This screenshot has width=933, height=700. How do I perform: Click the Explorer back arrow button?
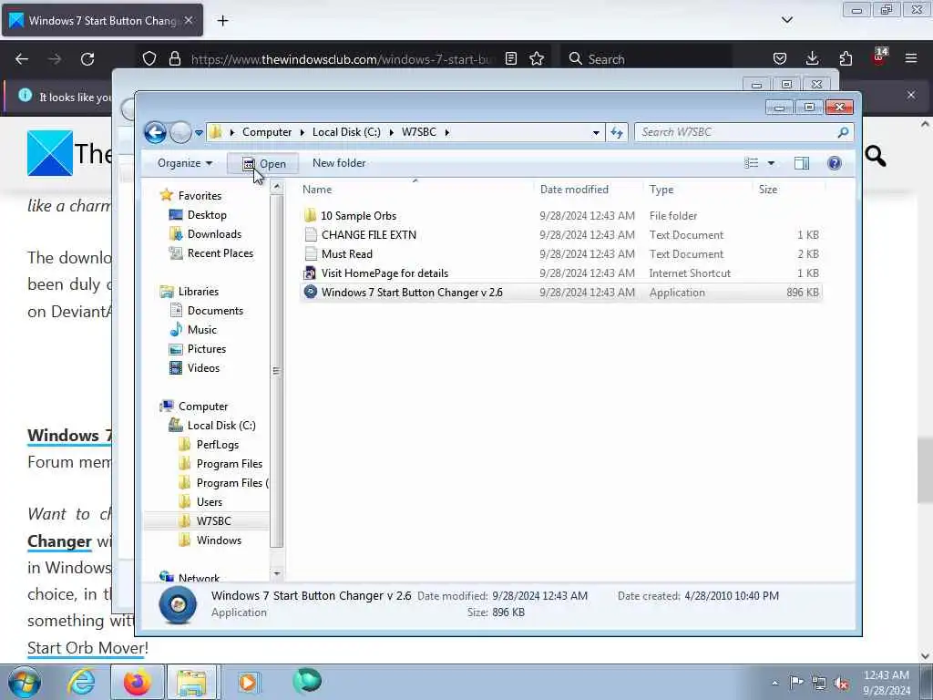pyautogui.click(x=155, y=132)
